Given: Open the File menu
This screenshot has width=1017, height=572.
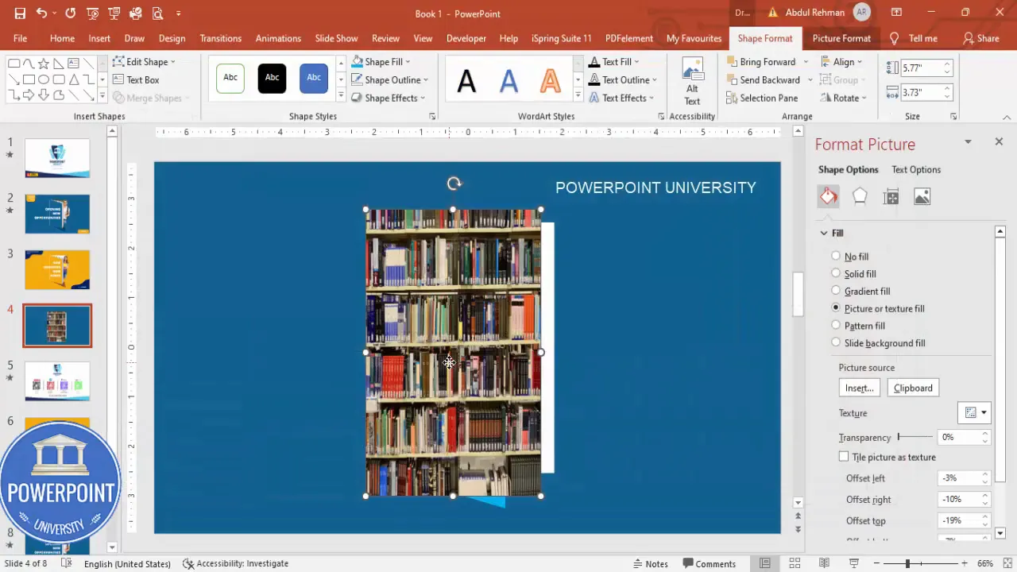Looking at the screenshot, I should click(20, 38).
